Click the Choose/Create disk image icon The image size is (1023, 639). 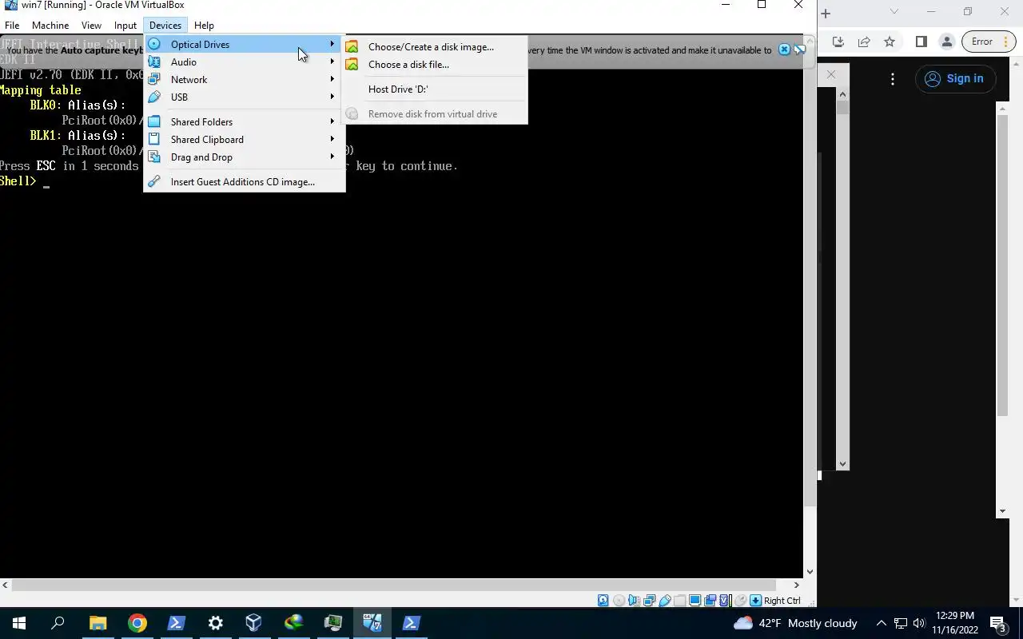pyautogui.click(x=352, y=46)
